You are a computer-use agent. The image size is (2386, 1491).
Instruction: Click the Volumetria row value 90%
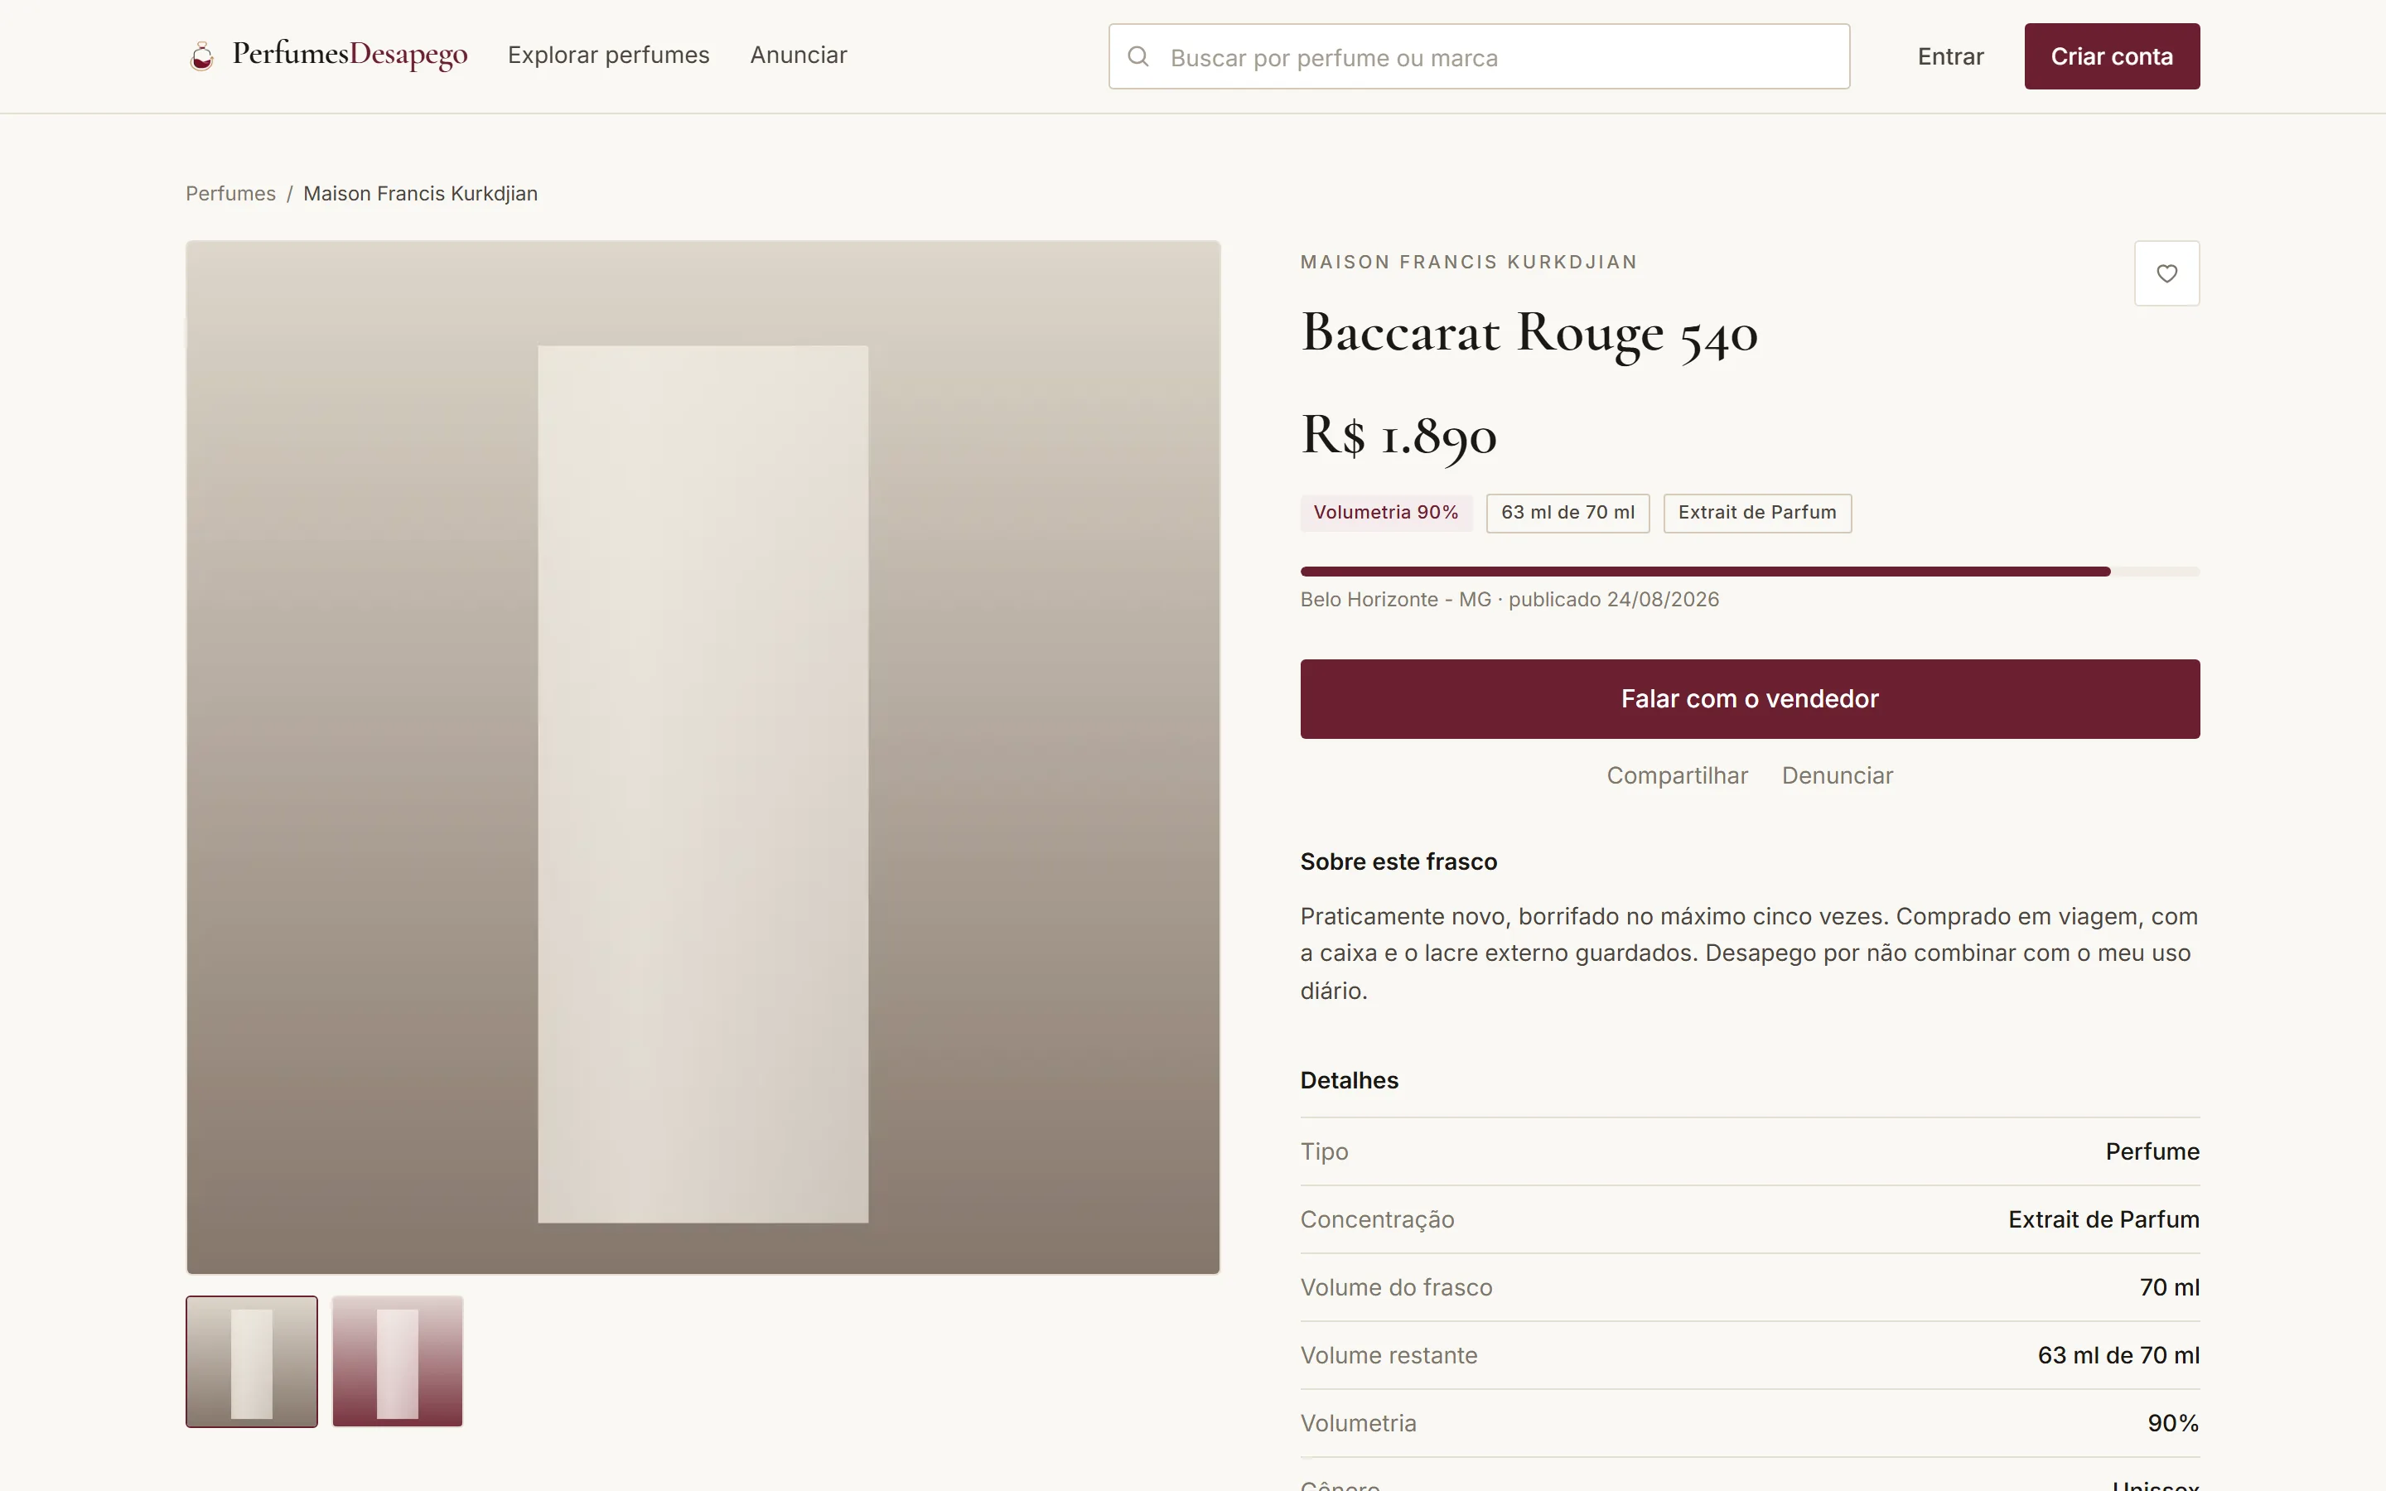(2173, 1424)
